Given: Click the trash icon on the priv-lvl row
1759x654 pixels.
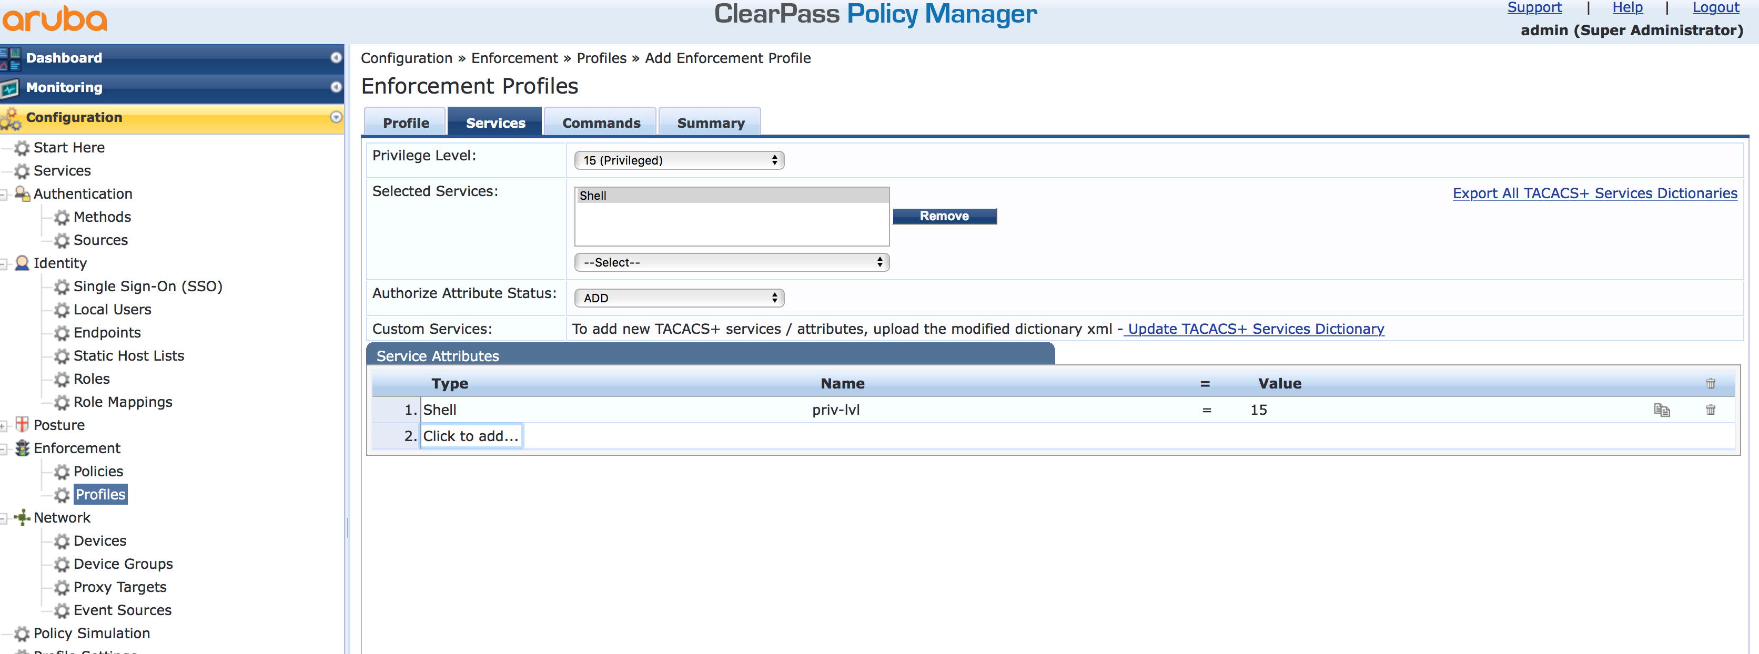Looking at the screenshot, I should pyautogui.click(x=1711, y=410).
